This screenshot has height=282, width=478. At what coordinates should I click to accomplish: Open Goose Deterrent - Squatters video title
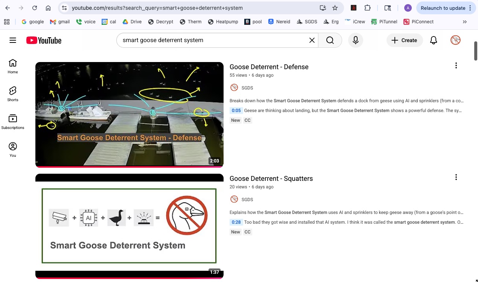271,179
